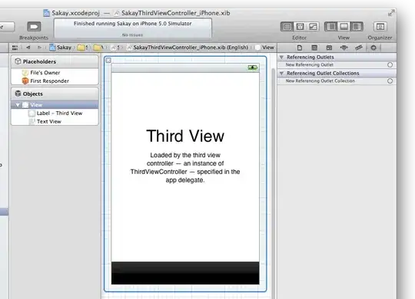
Task: Enter full screen using top-right arrows
Action: coord(391,13)
